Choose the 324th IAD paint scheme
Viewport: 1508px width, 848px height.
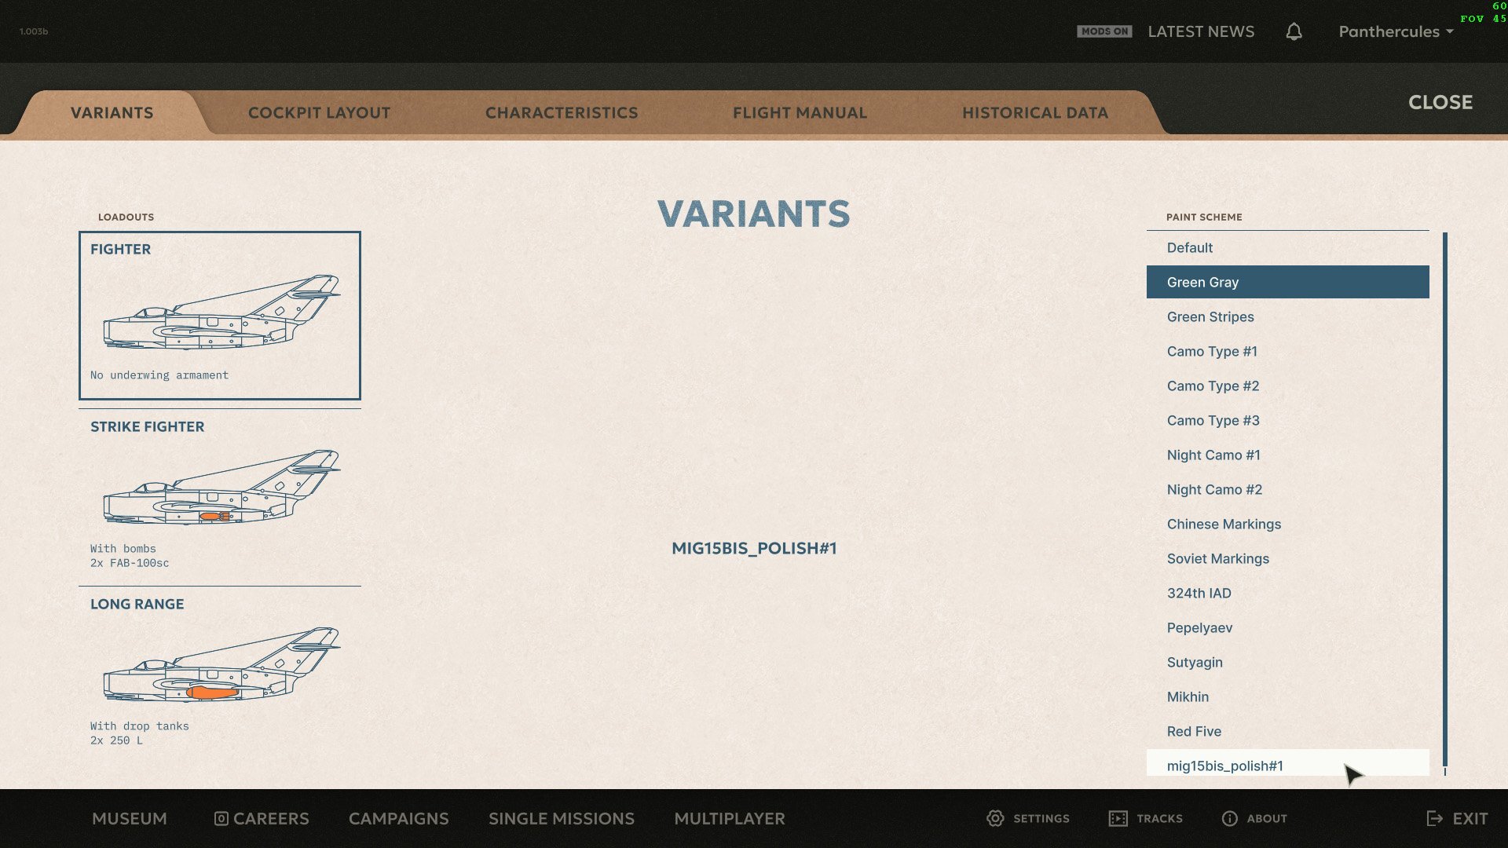[1288, 593]
